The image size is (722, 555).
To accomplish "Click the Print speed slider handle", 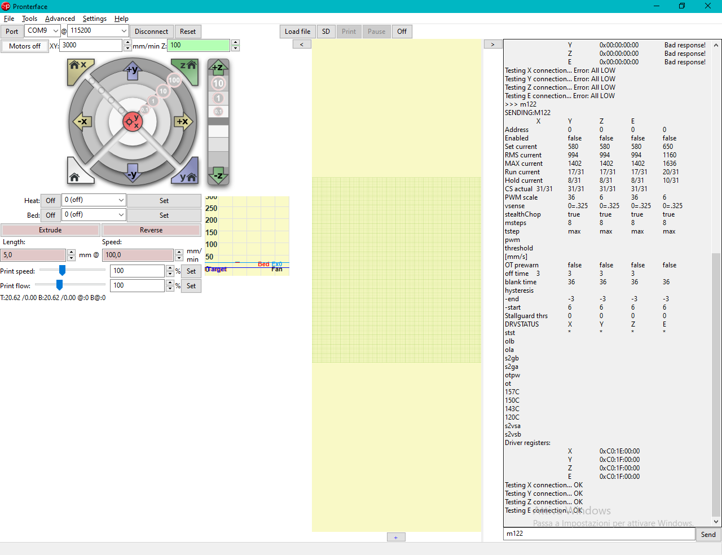I will click(62, 271).
